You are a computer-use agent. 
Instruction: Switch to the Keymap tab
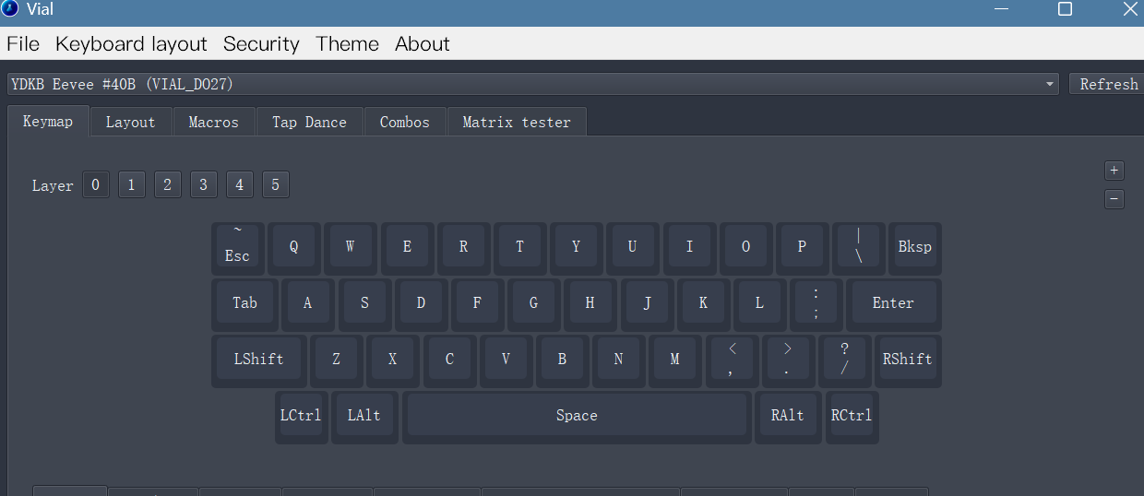click(x=48, y=122)
